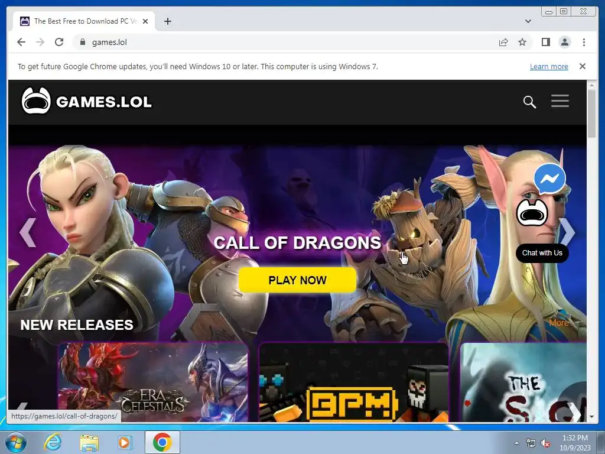Toggle the Chrome side panel icon
This screenshot has width=605, height=454.
click(x=545, y=42)
